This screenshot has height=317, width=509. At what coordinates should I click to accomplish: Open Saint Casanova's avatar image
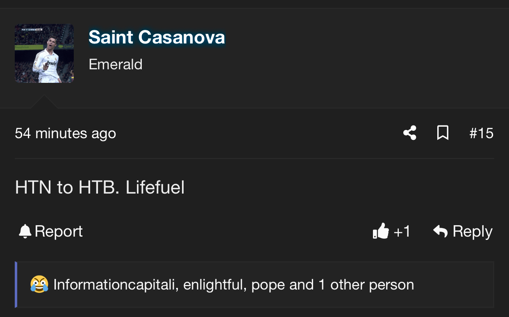pyautogui.click(x=44, y=53)
